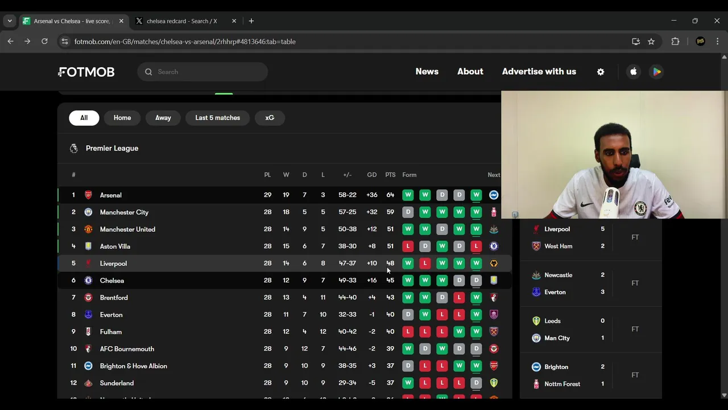
Task: Open Advertise with us link
Action: coord(539,72)
